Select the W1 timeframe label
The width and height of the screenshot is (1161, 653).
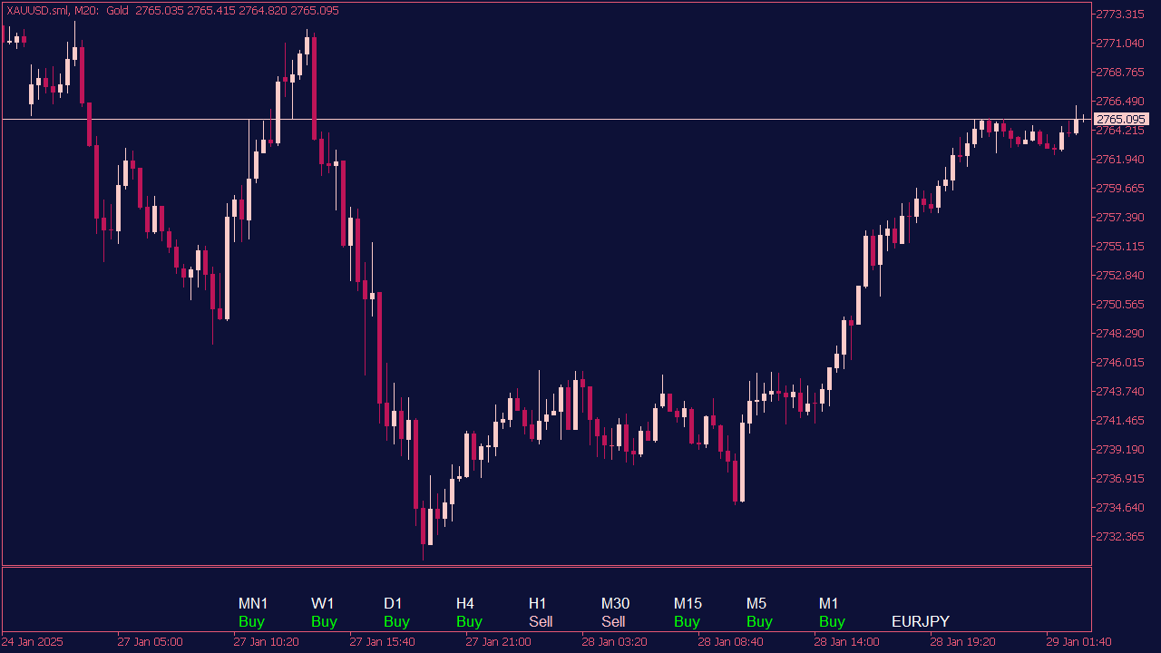323,603
